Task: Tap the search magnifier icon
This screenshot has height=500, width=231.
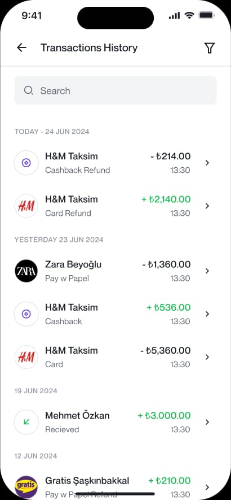Action: (x=28, y=90)
